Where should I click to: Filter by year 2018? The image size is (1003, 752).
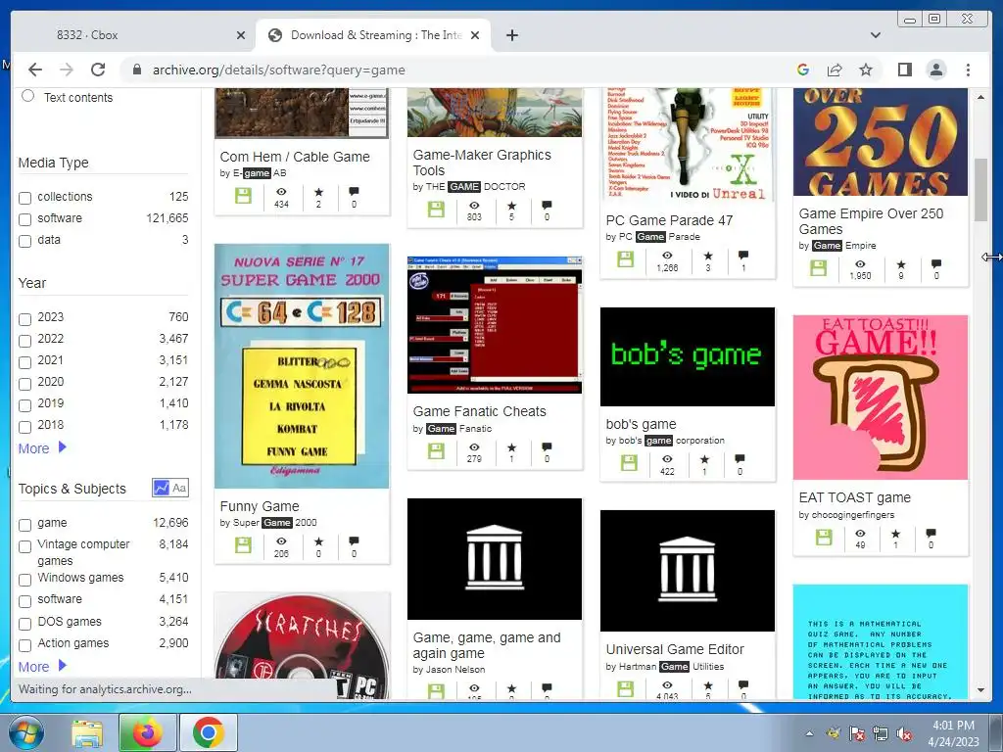[24, 427]
